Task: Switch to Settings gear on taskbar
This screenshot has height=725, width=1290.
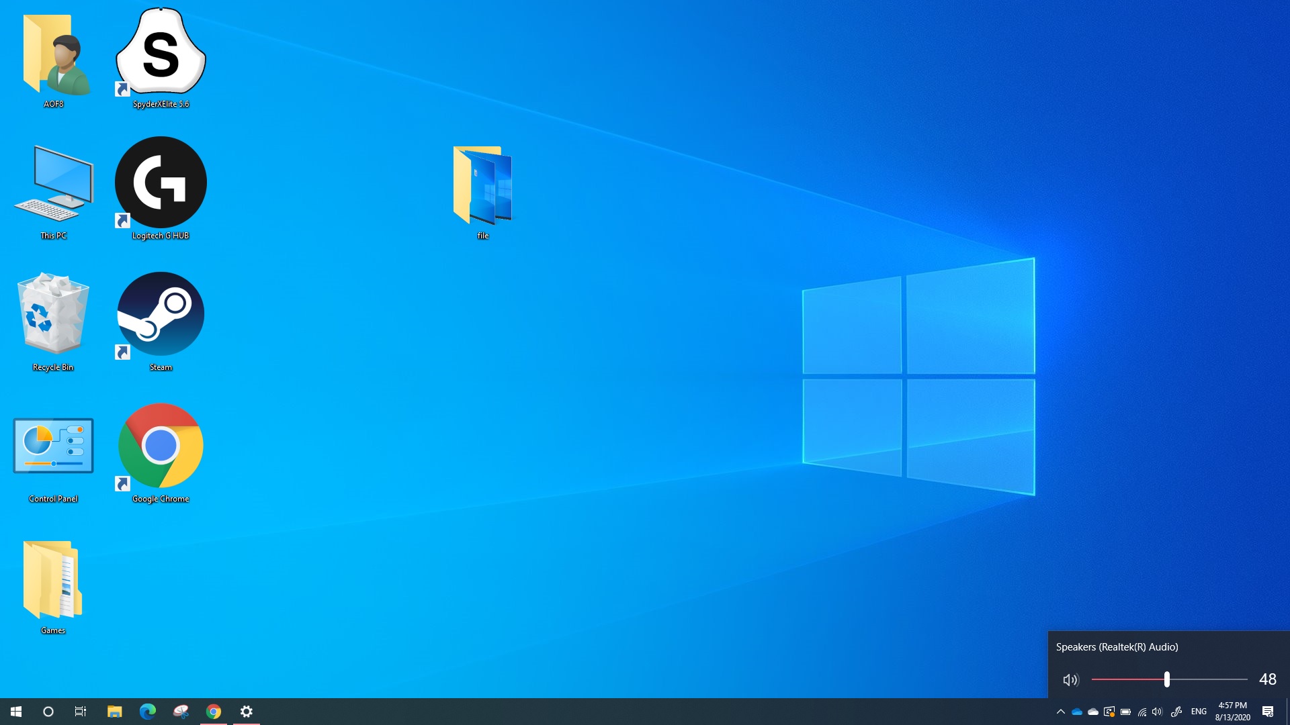Action: point(247,712)
